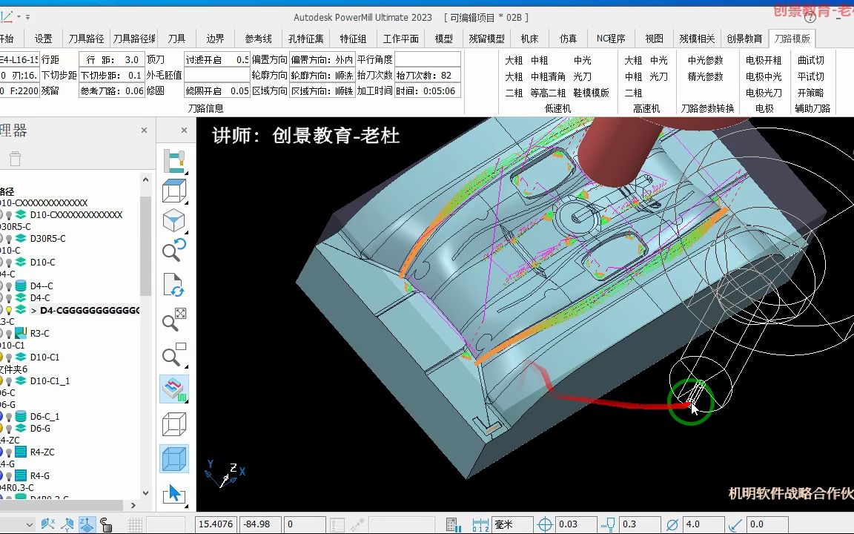The image size is (854, 534).
Task: Click the thickness icon in status bar
Action: [x=609, y=524]
